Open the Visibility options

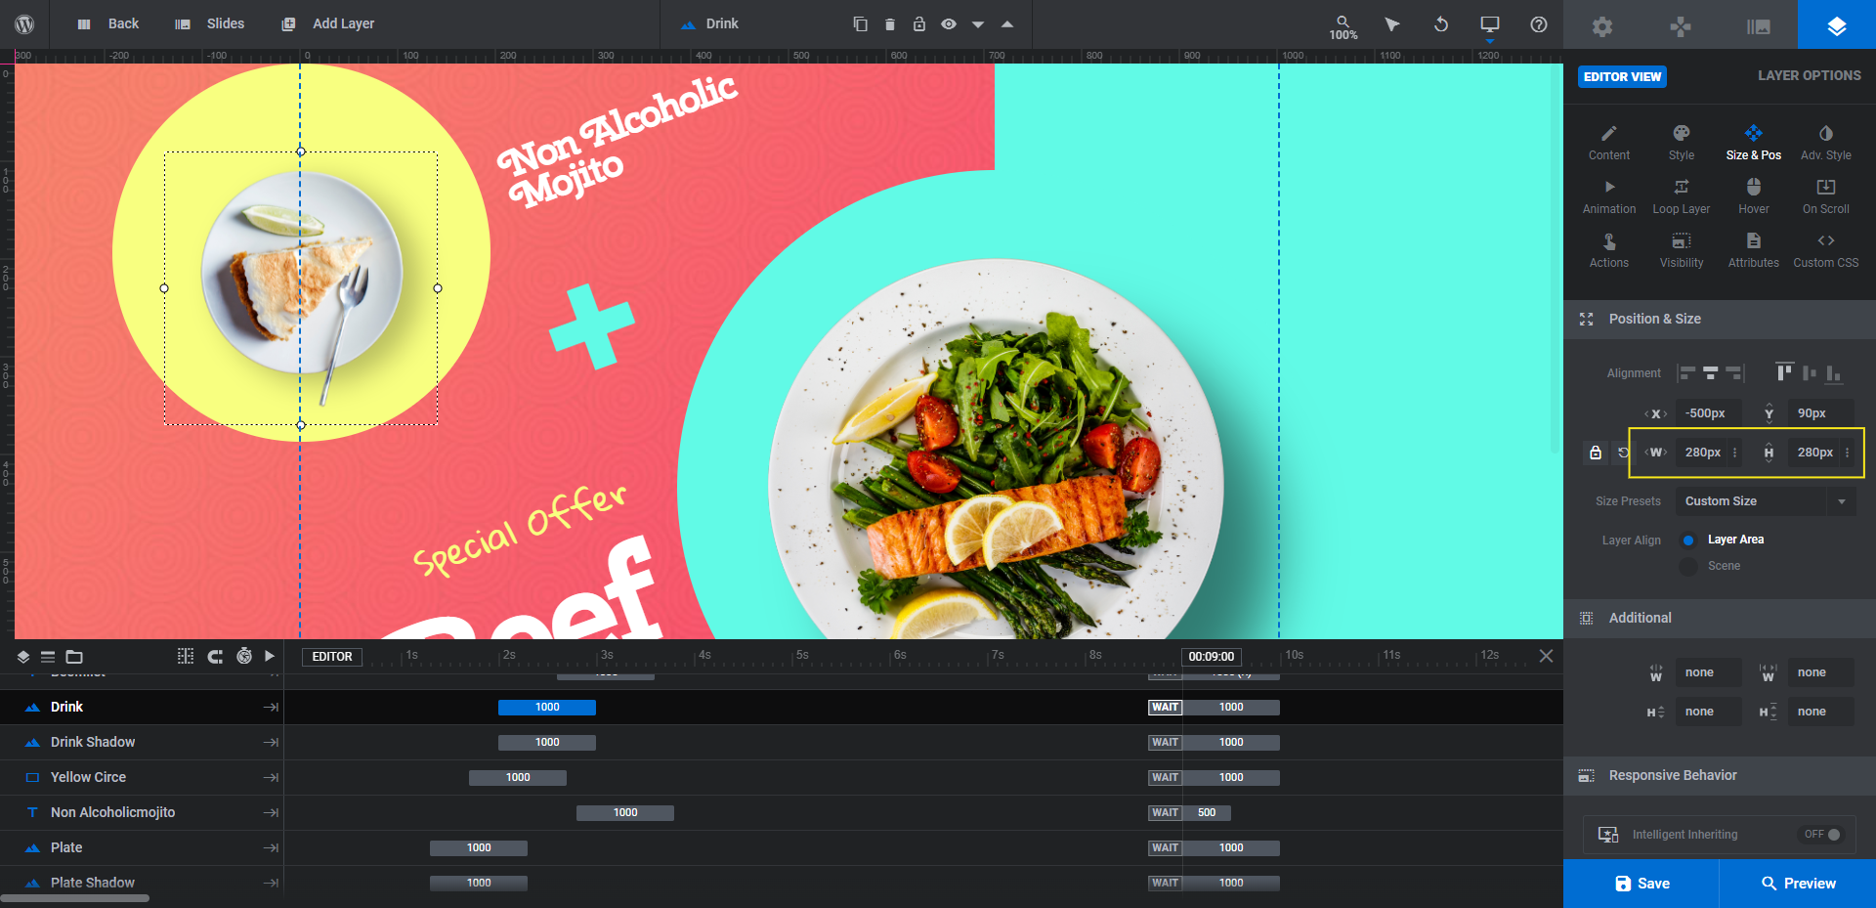click(x=1682, y=250)
